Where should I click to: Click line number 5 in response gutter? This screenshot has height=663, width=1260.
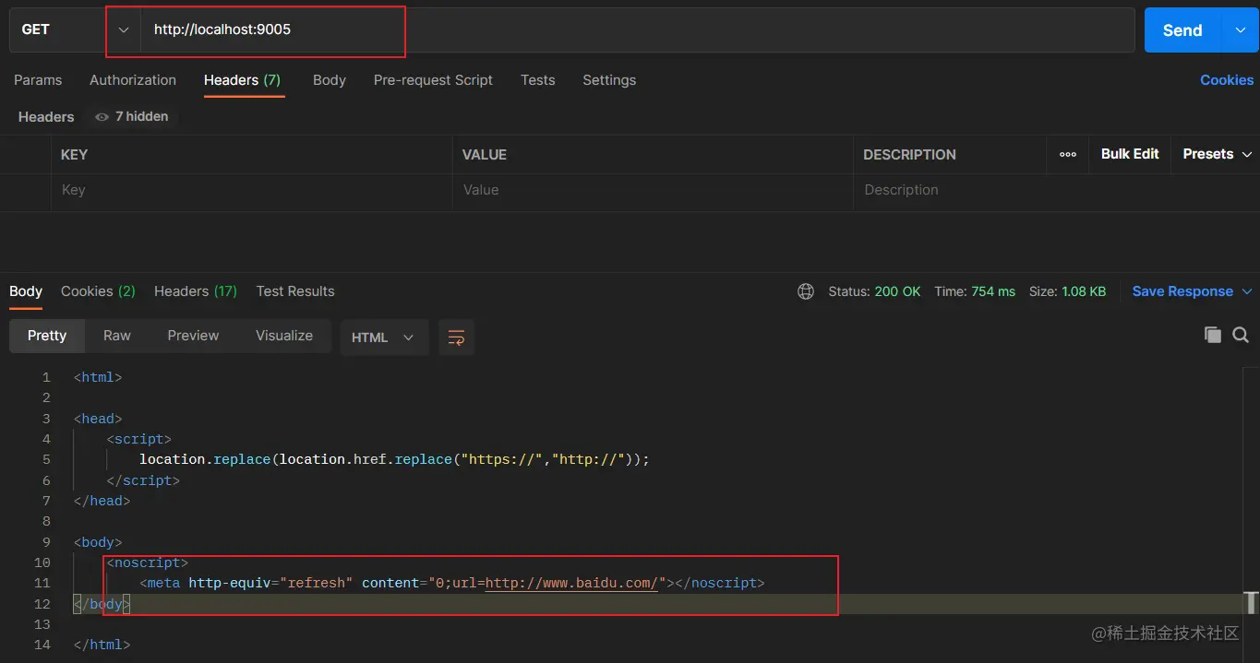[46, 459]
